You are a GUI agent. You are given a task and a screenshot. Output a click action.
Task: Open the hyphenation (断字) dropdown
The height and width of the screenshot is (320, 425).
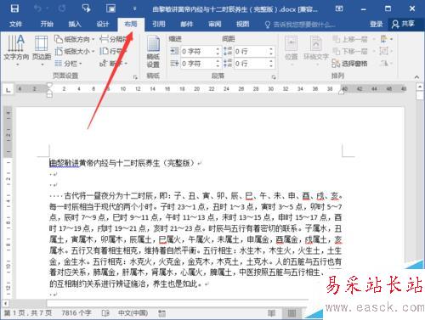[113, 64]
